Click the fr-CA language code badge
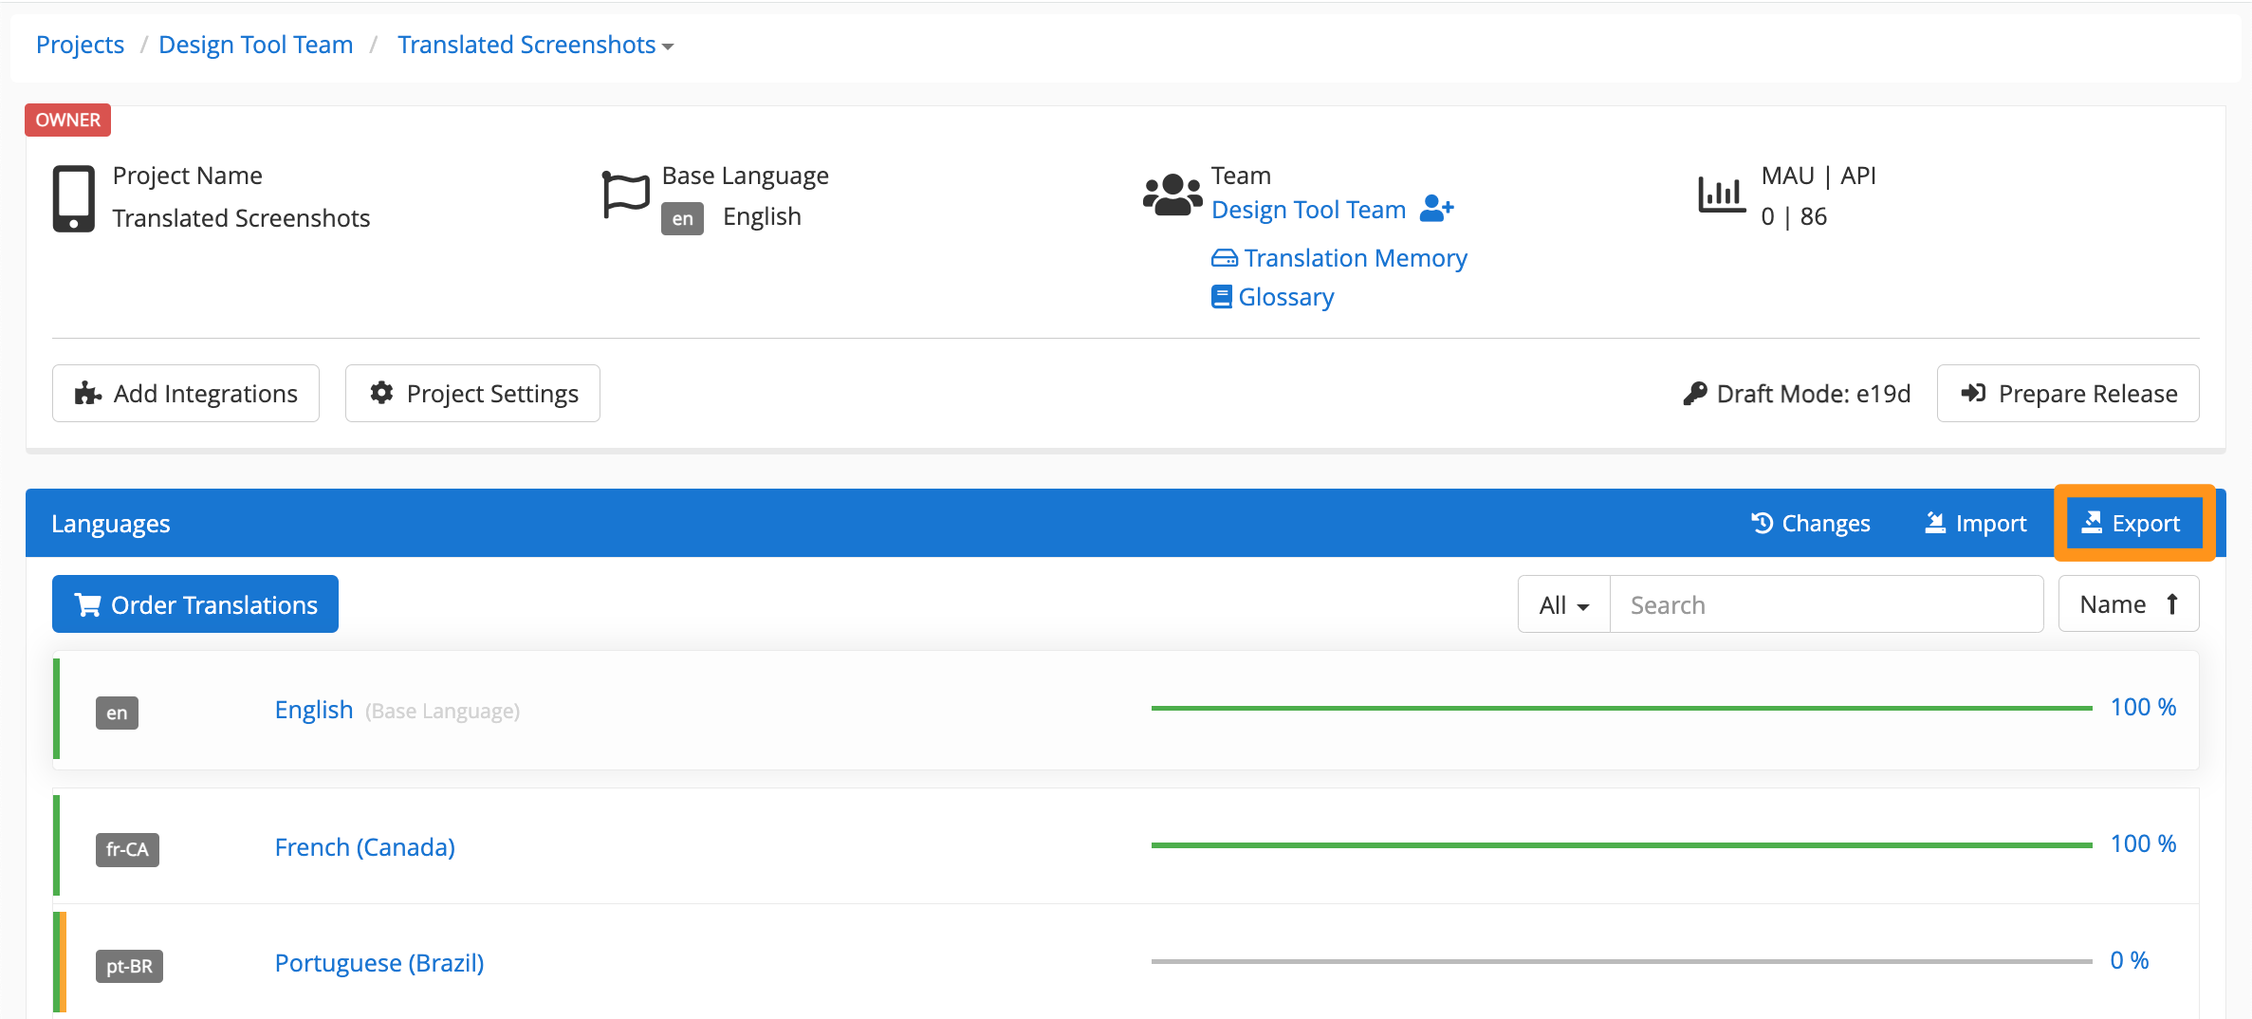The image size is (2252, 1019). tap(127, 849)
